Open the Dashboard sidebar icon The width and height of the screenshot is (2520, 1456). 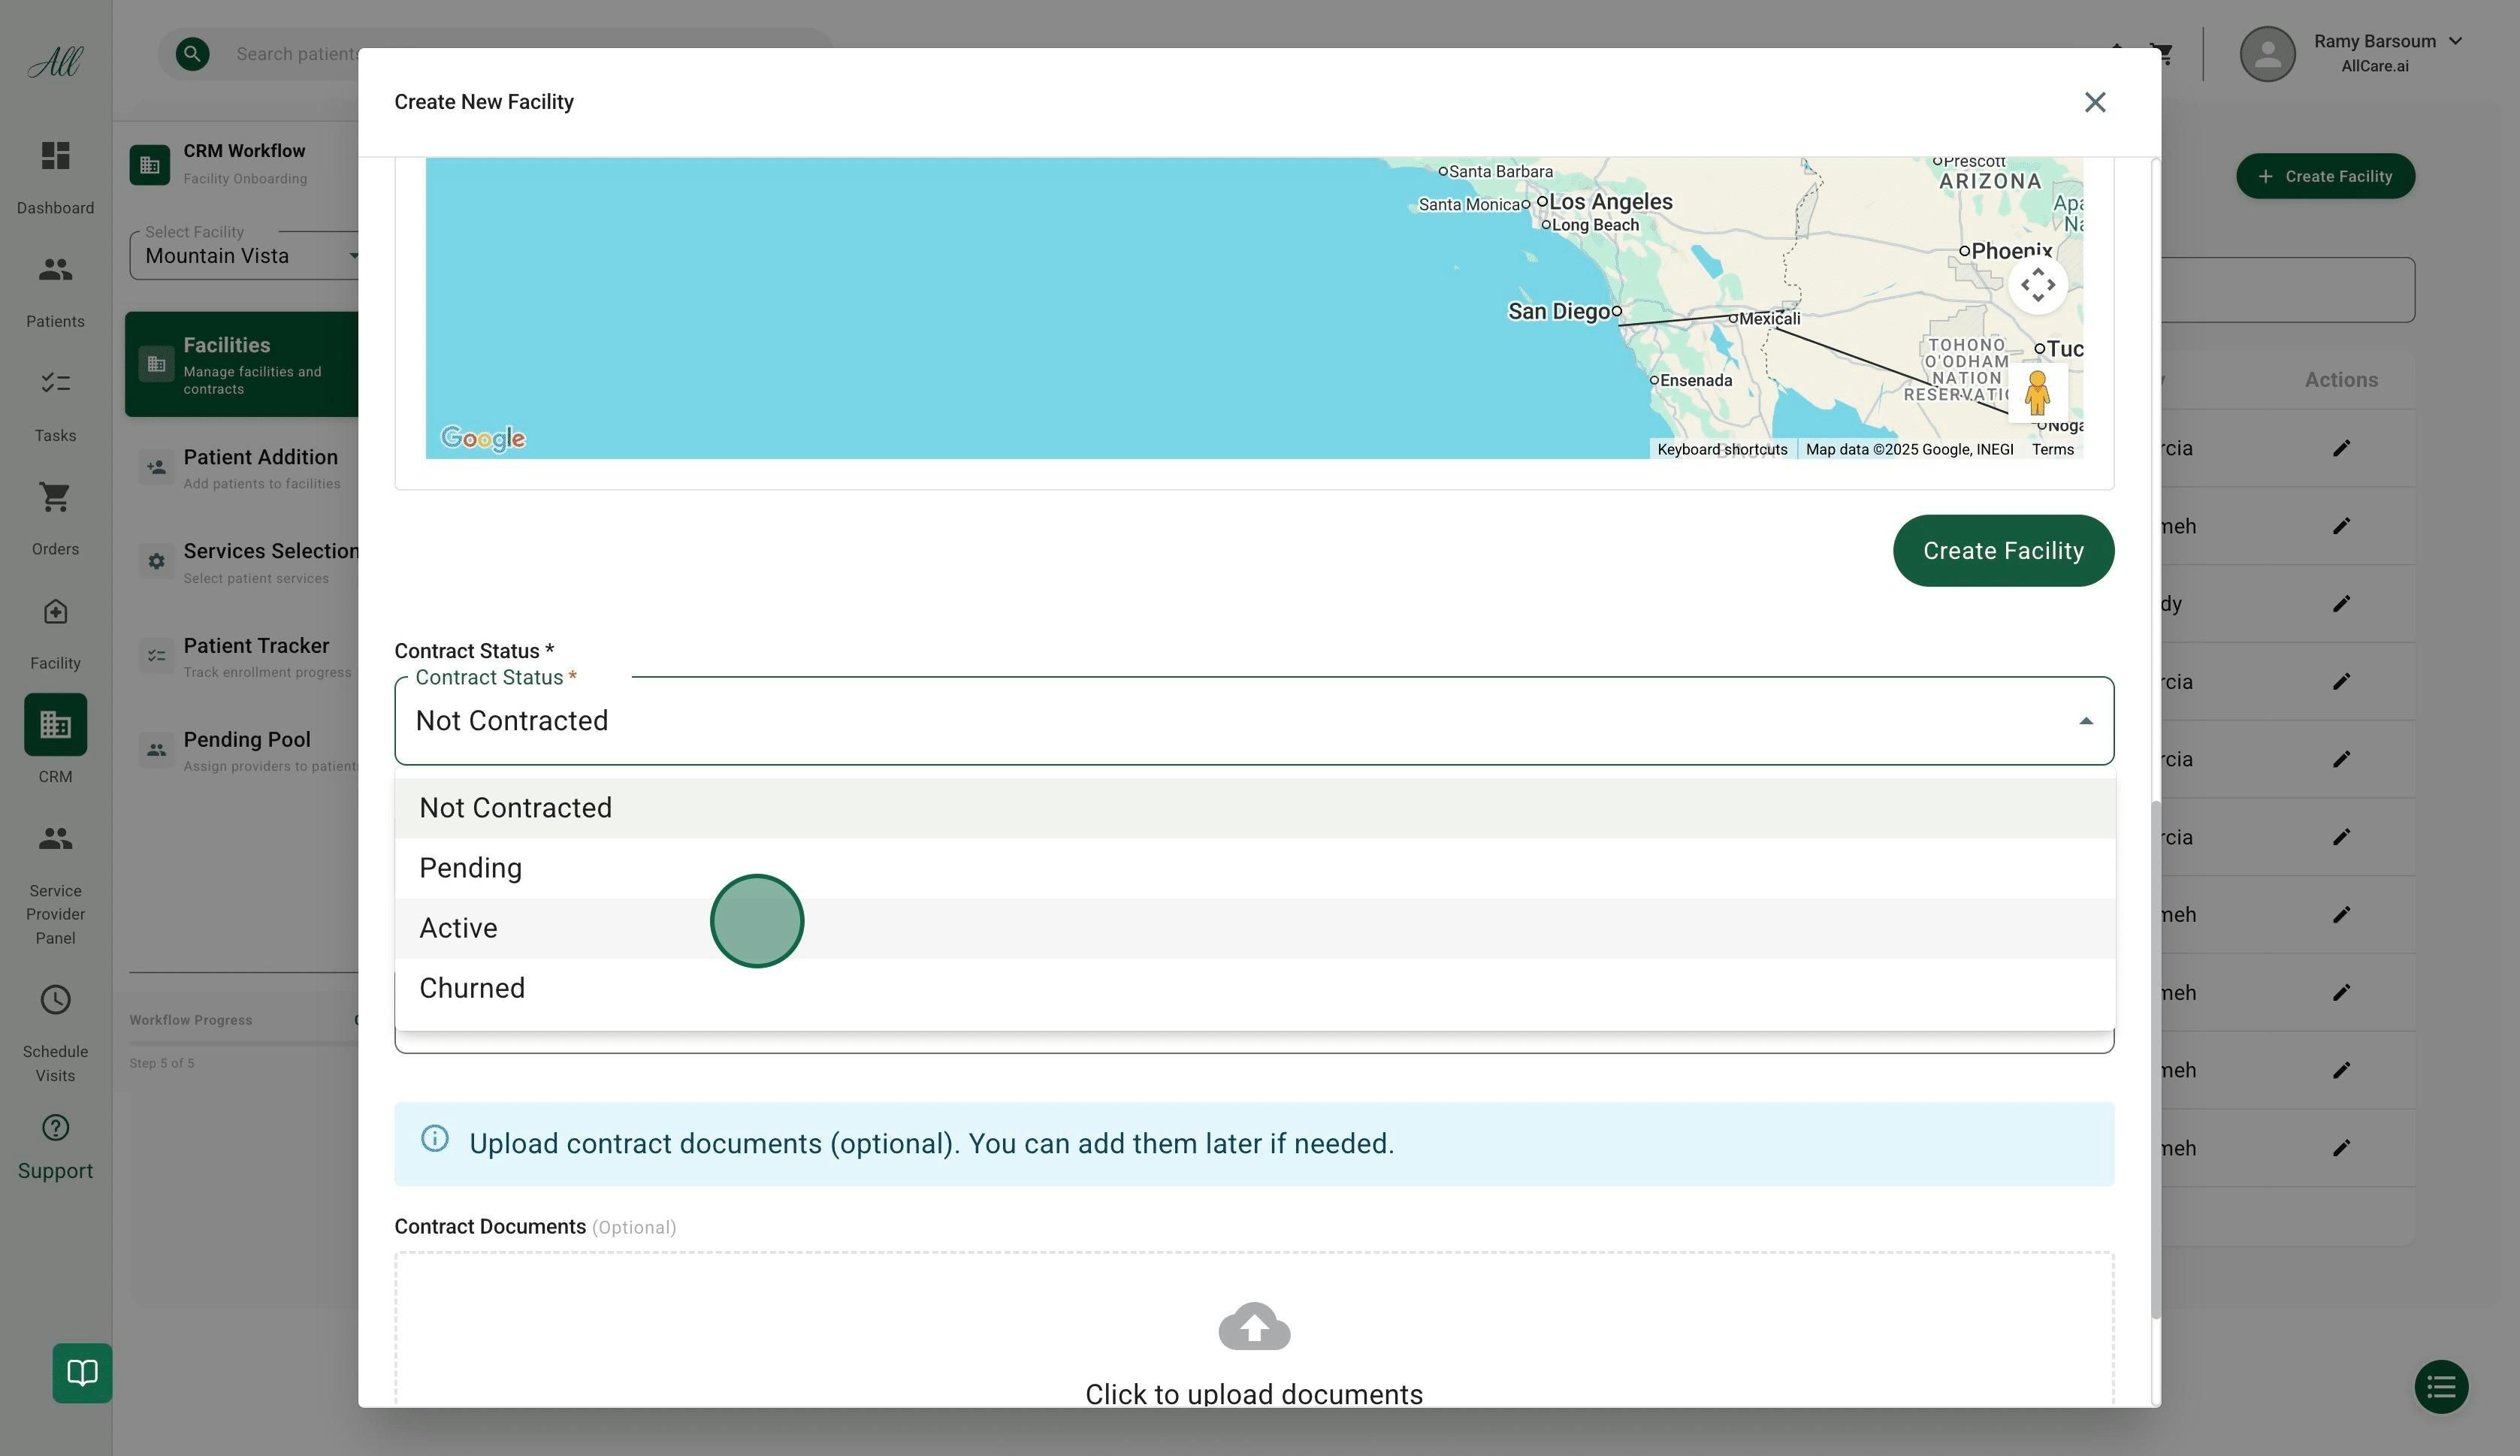click(x=55, y=156)
